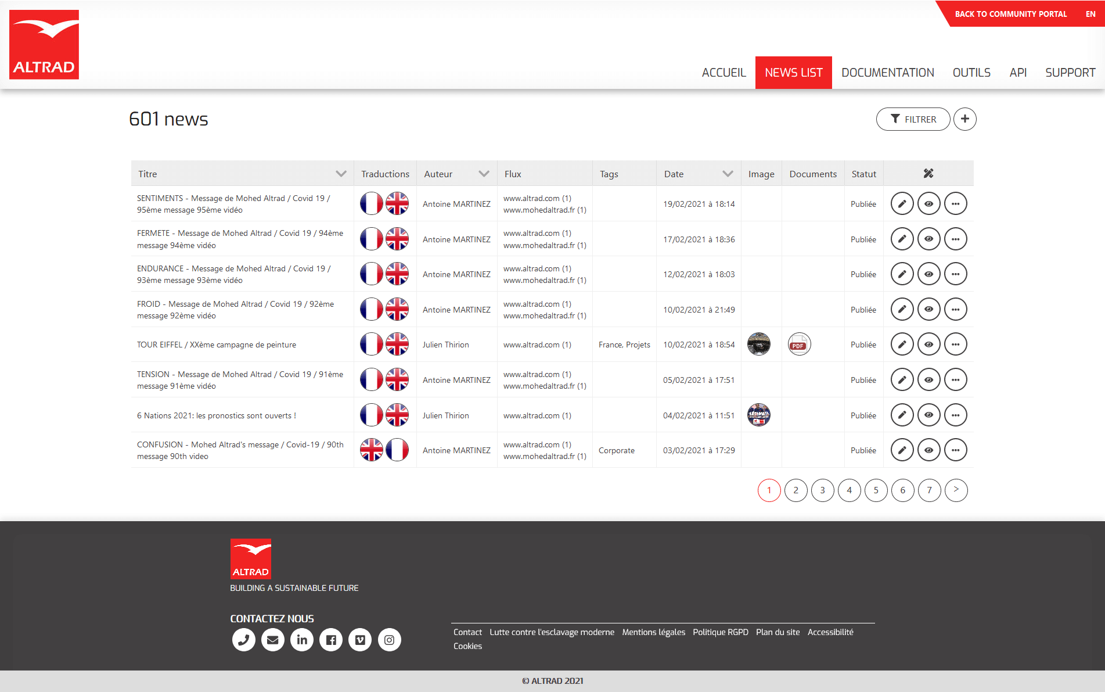Open more options for CONFUSION row
Image resolution: width=1105 pixels, height=692 pixels.
click(x=955, y=450)
